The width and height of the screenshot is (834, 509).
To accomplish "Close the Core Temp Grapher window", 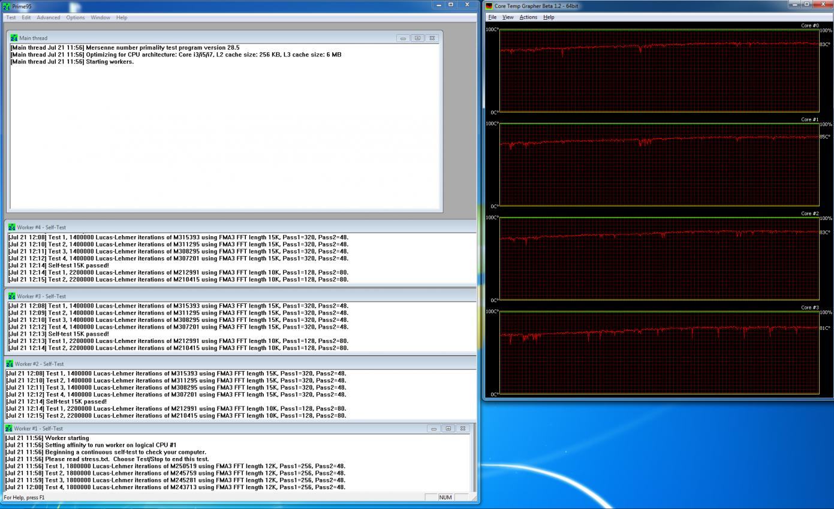I will (822, 5).
